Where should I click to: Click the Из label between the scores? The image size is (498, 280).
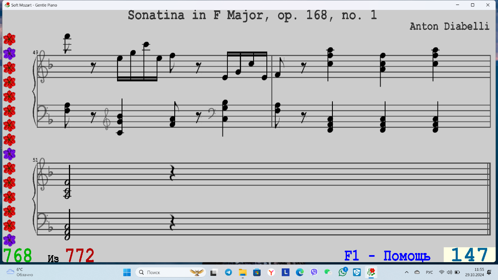53,259
